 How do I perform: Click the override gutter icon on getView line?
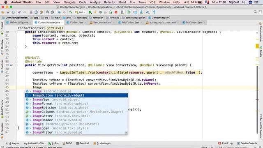(11, 65)
